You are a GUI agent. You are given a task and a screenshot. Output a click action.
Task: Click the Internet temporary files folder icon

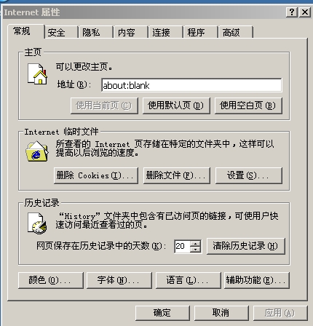(x=37, y=151)
